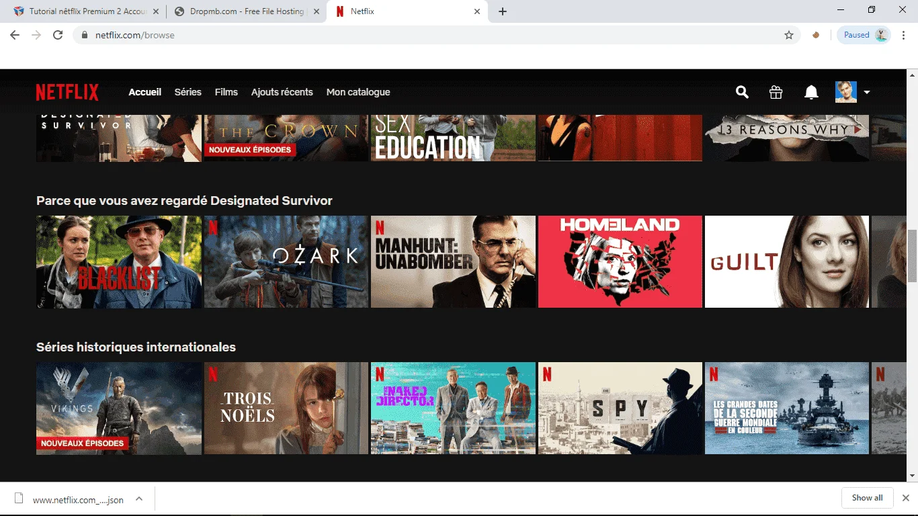Open the Vikings thumbnail
The image size is (918, 516).
[119, 408]
